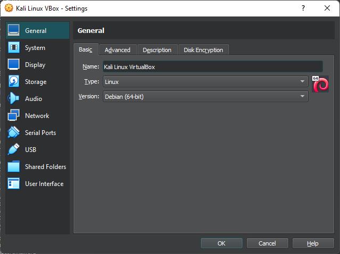Click the Network monitors icon

click(14, 115)
